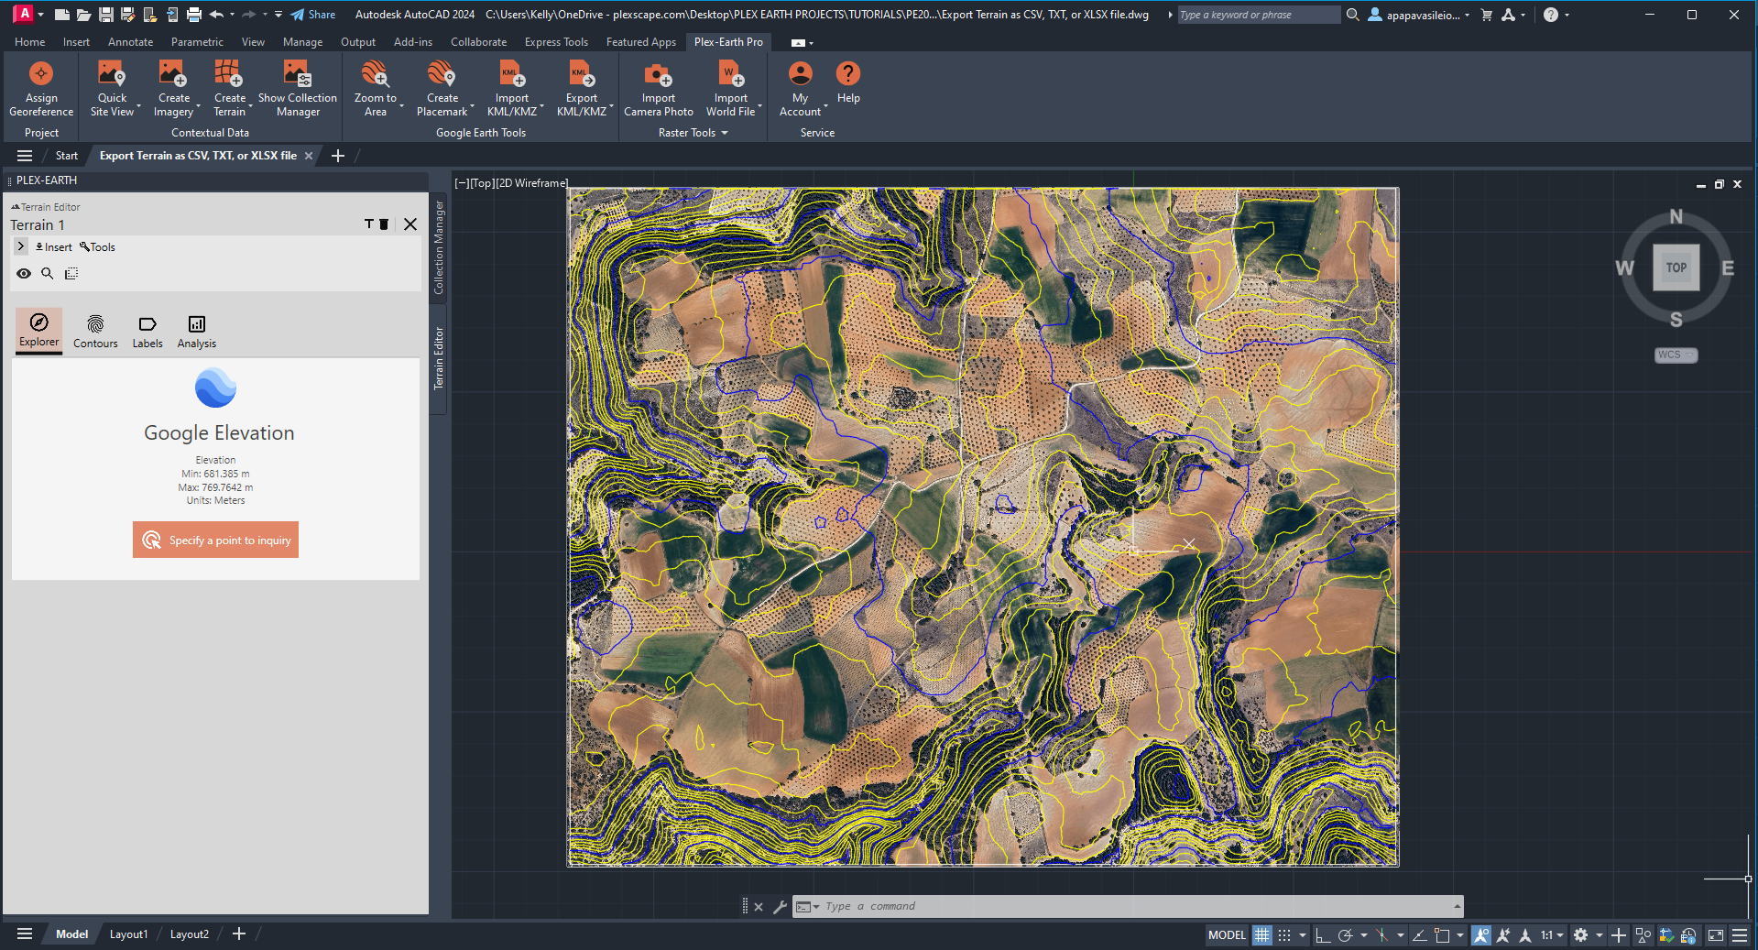
Task: Click the Create Imagery icon
Action: pos(173,73)
